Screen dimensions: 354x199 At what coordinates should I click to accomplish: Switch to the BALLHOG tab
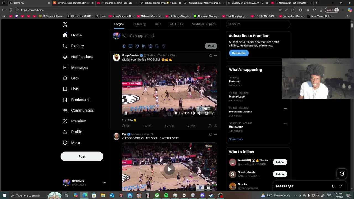(176, 24)
